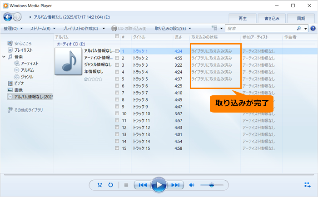Open 取り込みの設定(E) dropdown
318x197 pixels.
(x=173, y=29)
